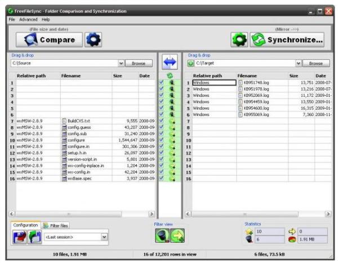The height and width of the screenshot is (263, 338).
Task: Click delete action icon in row 6
Action: 172,114
